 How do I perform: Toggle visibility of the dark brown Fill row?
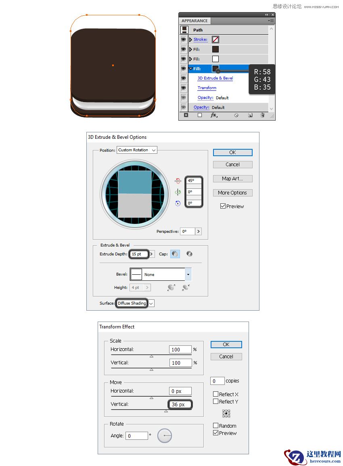click(x=183, y=49)
